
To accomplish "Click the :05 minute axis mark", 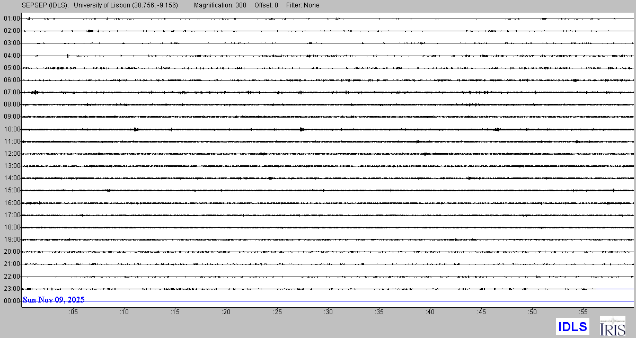I will pos(73,312).
